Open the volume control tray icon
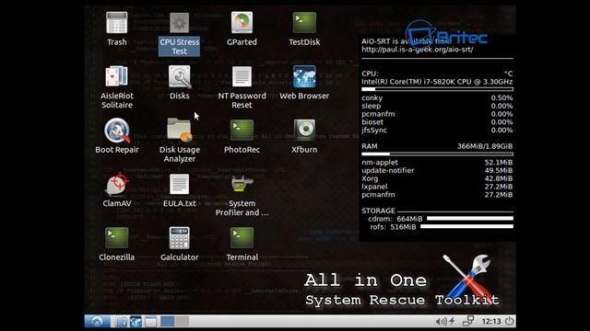The image size is (590, 331). (441, 321)
